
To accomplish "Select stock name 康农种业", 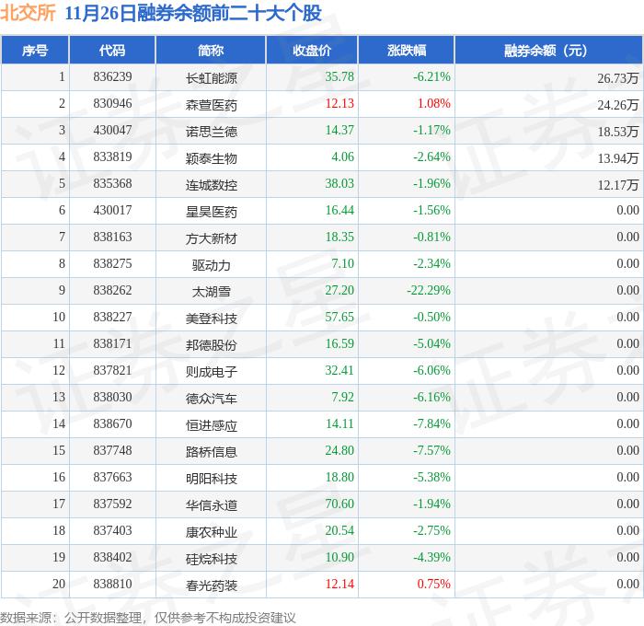I will (211, 532).
